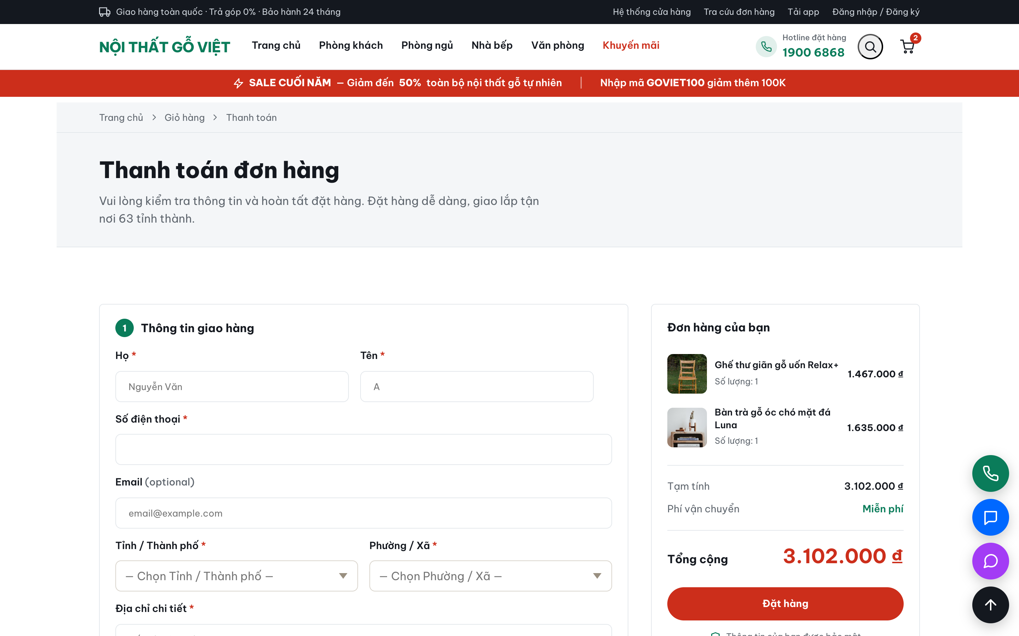Click the green hotline phone icon
Viewport: 1019px width, 636px height.
point(766,47)
